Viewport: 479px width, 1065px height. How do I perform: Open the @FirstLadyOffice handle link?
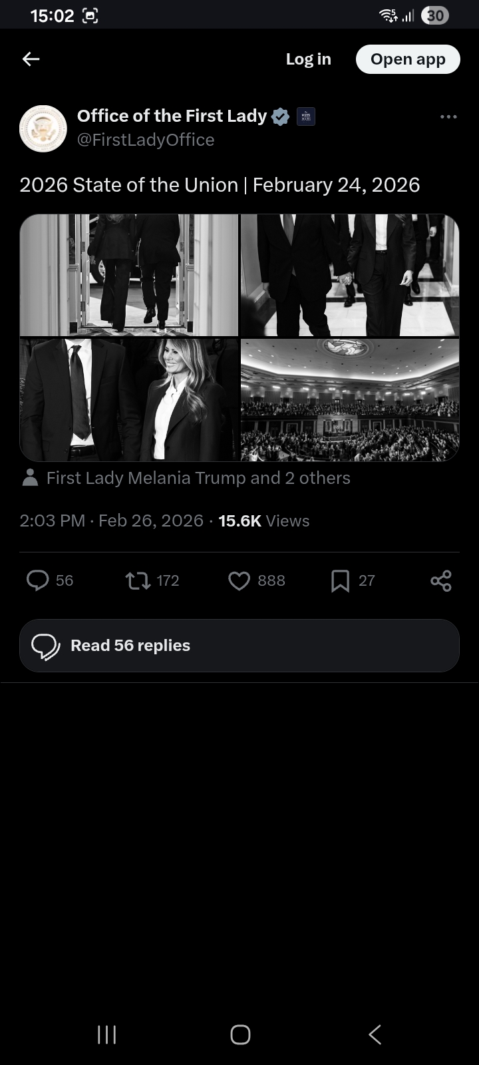click(x=146, y=140)
